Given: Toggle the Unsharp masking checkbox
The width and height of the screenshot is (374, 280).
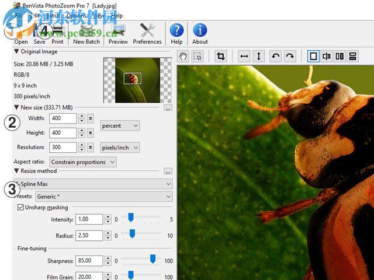Looking at the screenshot, I should coord(20,207).
